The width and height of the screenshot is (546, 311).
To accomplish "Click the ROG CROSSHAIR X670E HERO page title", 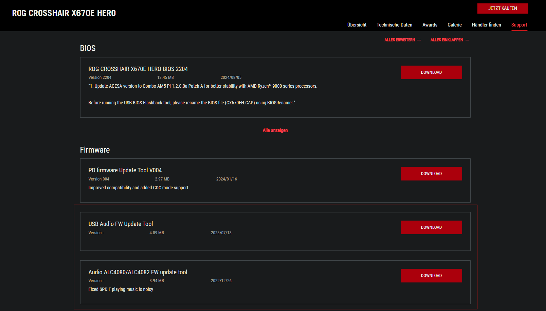I will coord(64,13).
